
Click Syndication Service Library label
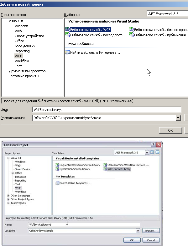point(75,169)
